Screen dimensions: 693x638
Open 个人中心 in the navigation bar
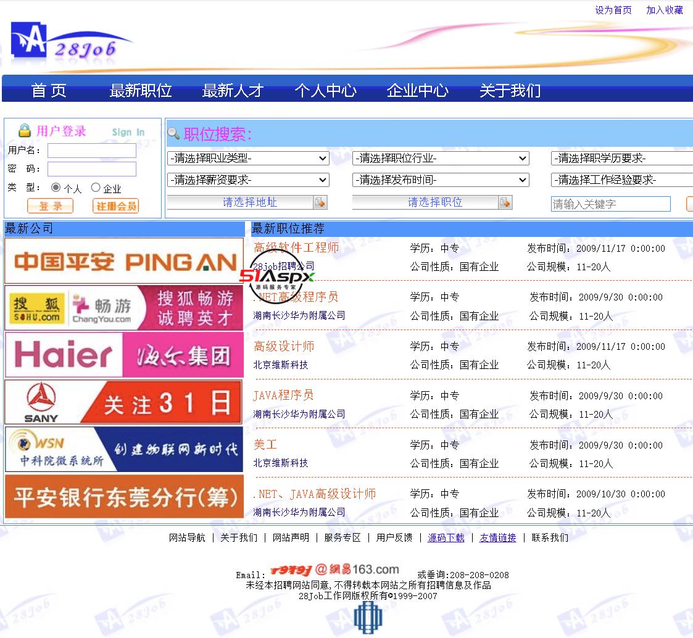pos(325,91)
